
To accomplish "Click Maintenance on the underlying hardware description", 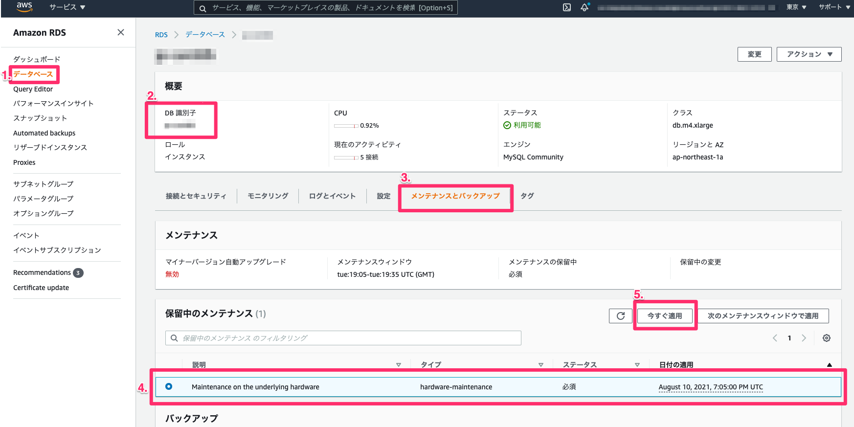I will click(x=255, y=387).
